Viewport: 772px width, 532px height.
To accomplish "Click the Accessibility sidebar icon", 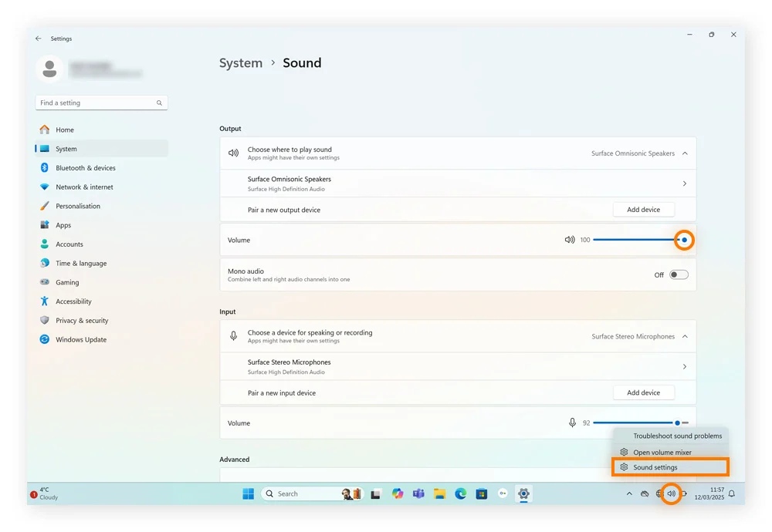I will click(x=45, y=301).
